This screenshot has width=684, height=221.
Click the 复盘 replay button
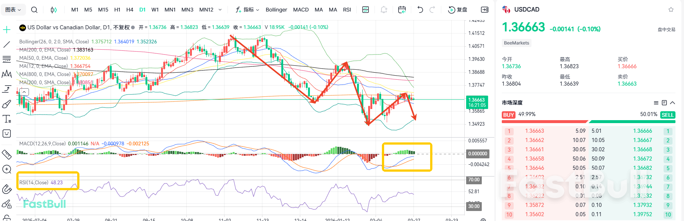pos(458,10)
